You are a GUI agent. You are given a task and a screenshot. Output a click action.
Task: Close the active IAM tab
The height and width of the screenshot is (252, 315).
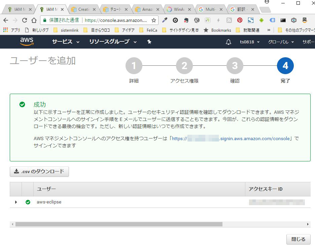click(62, 9)
